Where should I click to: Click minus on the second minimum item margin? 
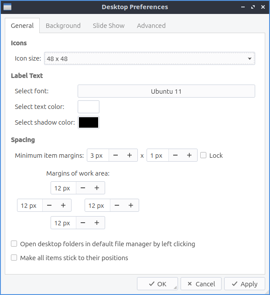coord(175,156)
